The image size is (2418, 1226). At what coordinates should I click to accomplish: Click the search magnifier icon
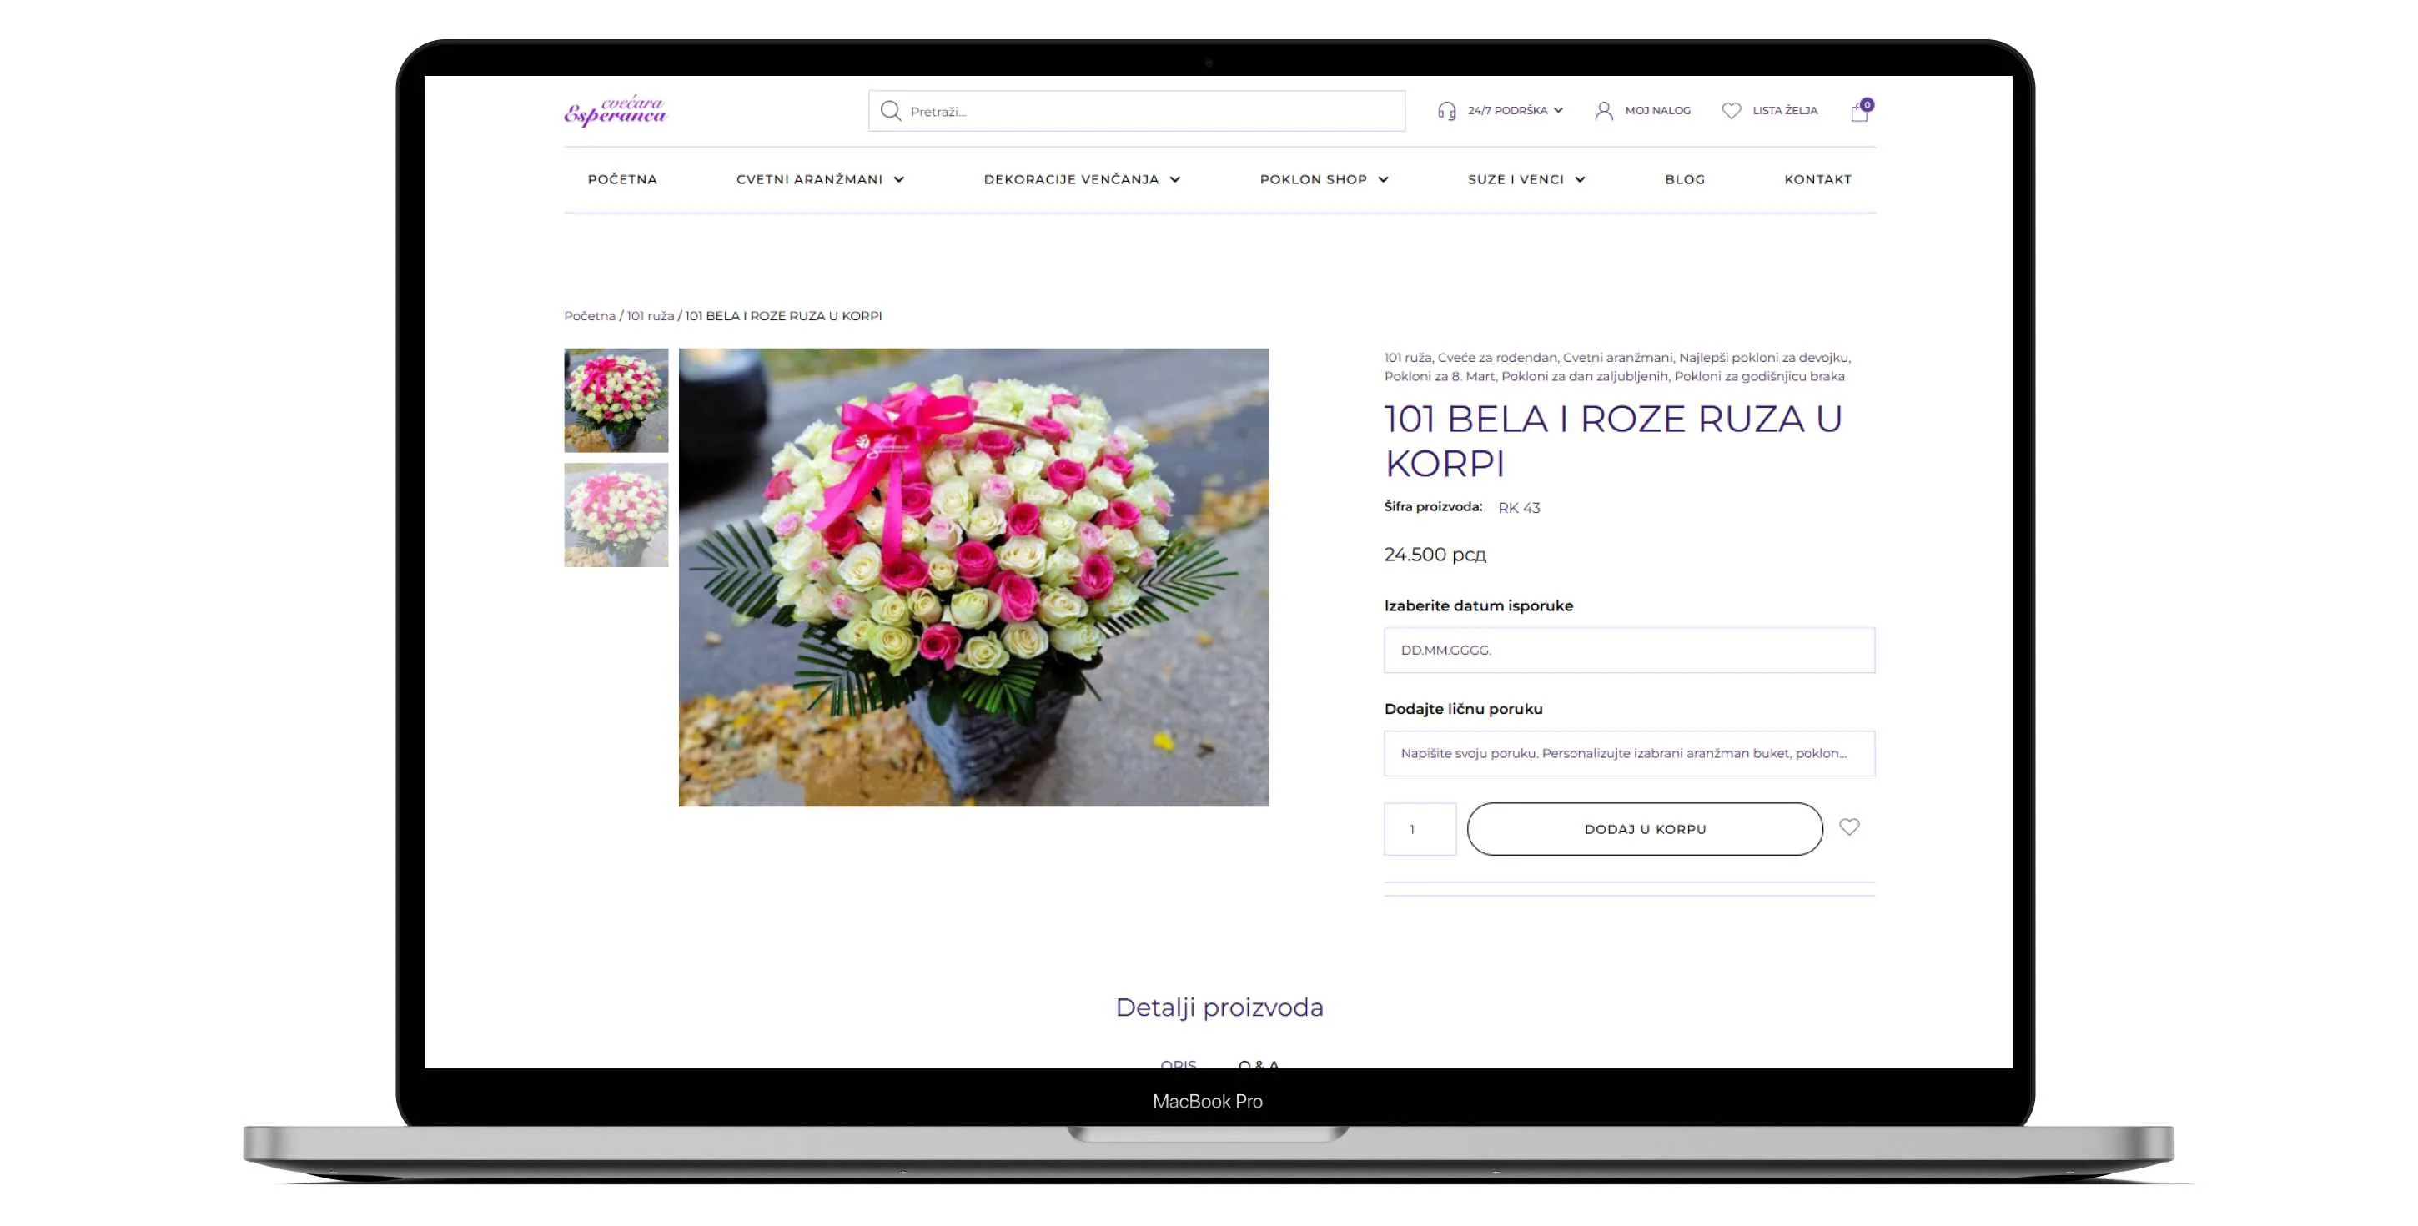tap(890, 111)
